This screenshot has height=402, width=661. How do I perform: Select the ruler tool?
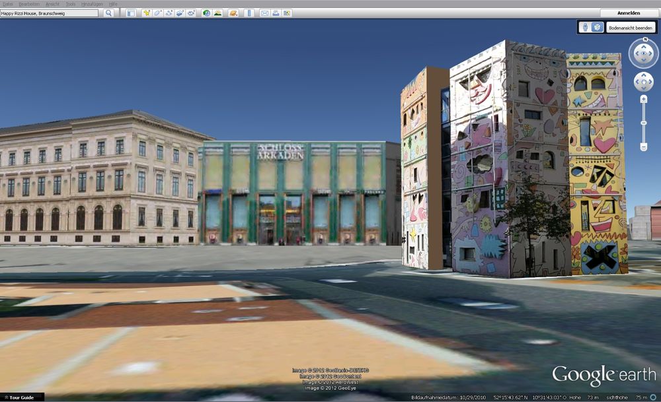[x=249, y=13]
